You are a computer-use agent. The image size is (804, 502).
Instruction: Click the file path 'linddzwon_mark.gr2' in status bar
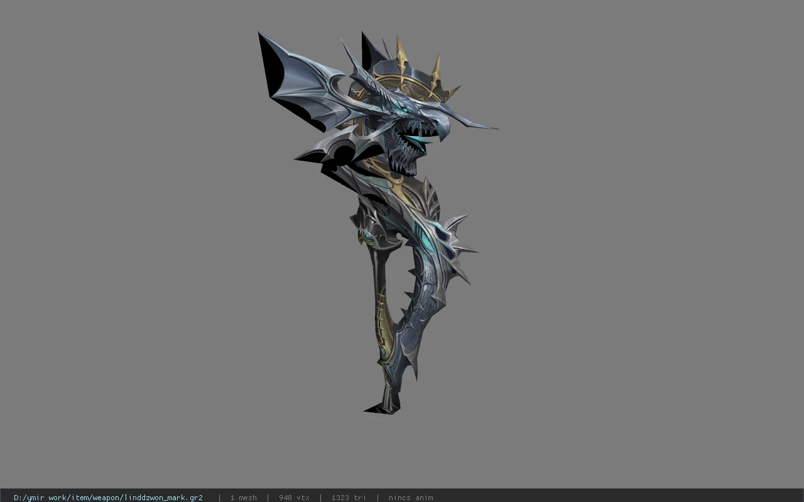(108, 498)
